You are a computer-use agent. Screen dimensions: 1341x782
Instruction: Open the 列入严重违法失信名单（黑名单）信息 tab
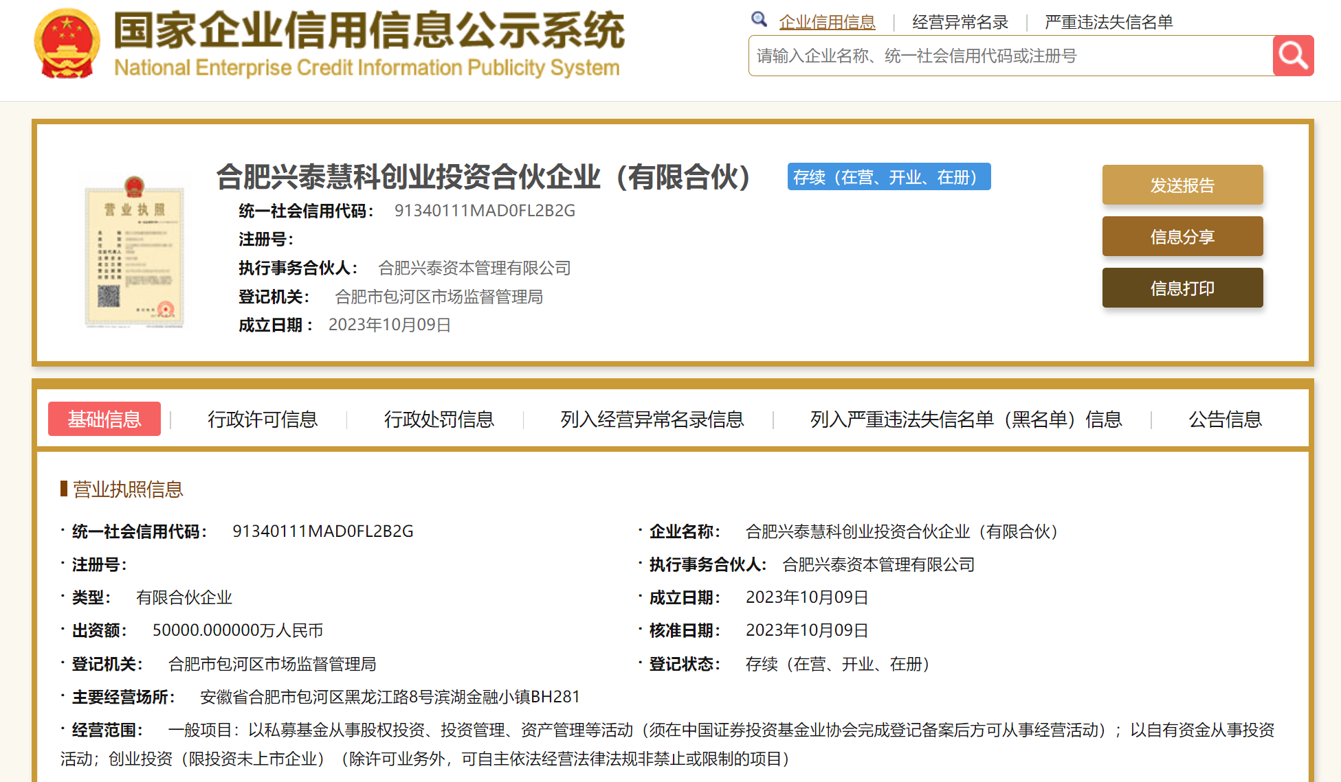pyautogui.click(x=966, y=419)
